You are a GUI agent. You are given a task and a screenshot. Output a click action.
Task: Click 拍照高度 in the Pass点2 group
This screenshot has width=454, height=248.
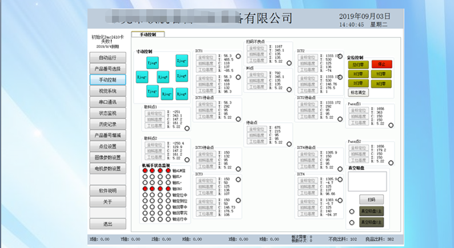[x=359, y=154]
